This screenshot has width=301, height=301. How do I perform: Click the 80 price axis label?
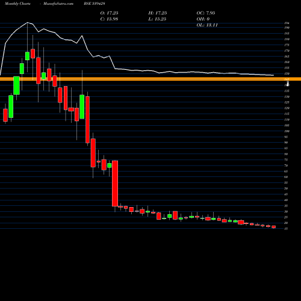[286, 154]
